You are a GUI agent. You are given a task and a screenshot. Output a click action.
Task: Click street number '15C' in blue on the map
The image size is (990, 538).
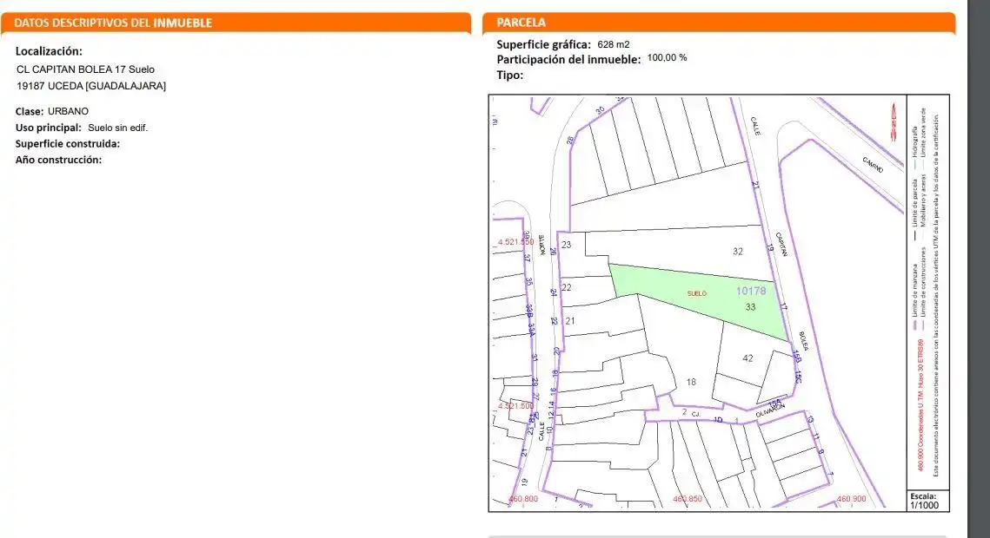coord(799,377)
